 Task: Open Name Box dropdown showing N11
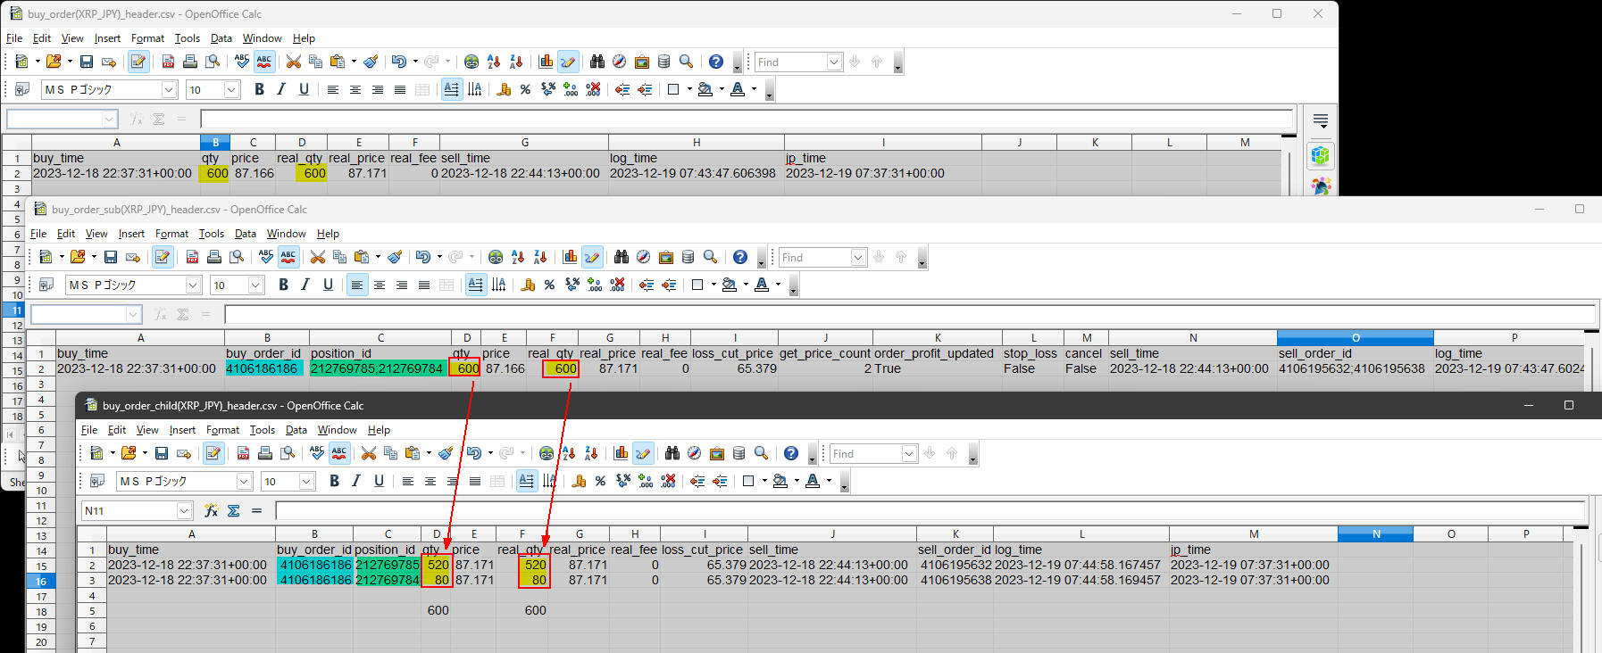pyautogui.click(x=185, y=510)
